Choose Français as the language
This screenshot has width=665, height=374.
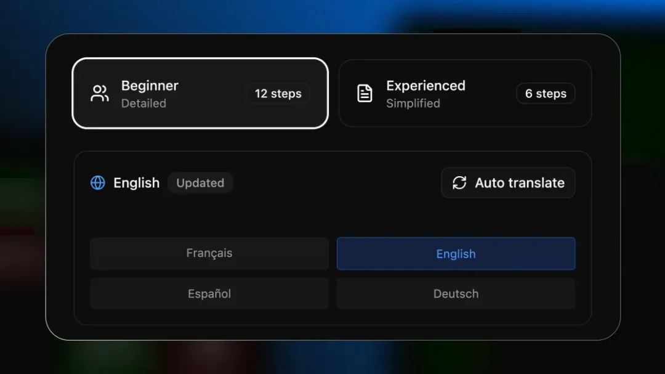point(209,253)
